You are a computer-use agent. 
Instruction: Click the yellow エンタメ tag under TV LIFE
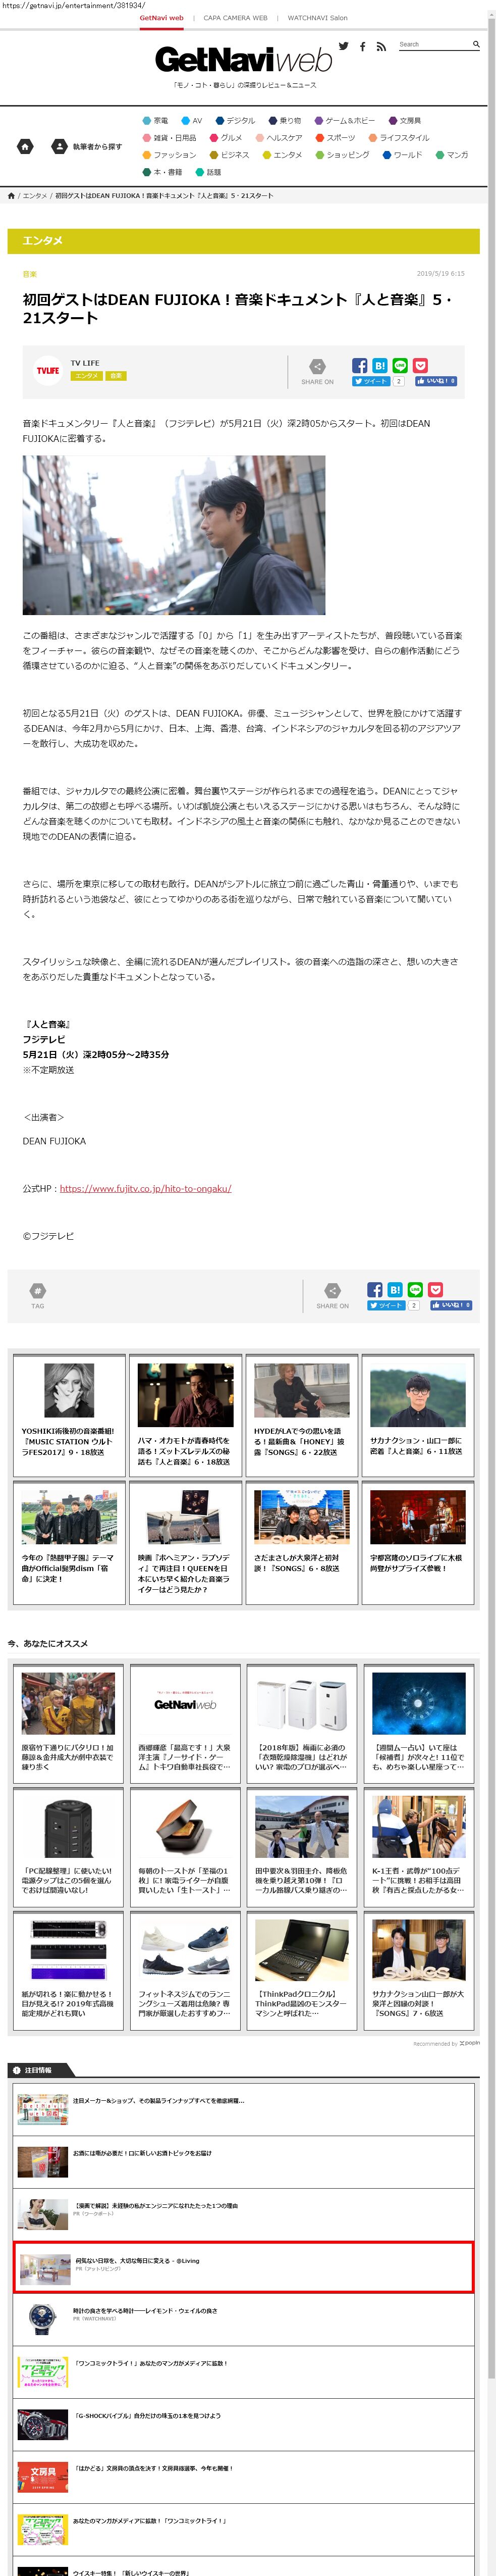pos(87,376)
